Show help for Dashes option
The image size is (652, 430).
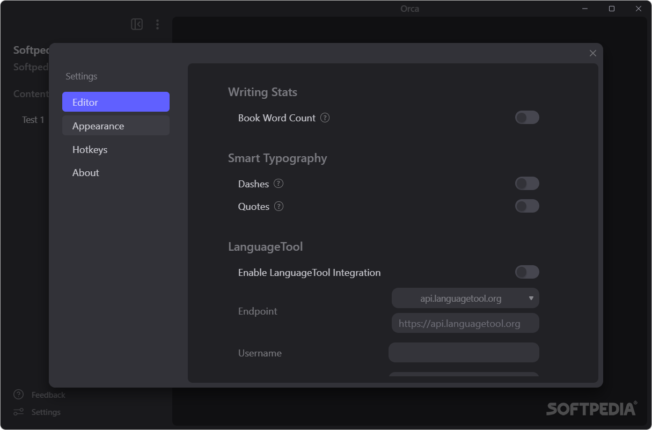point(279,184)
